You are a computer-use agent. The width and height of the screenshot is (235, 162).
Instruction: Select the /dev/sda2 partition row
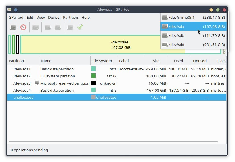tap(117, 76)
